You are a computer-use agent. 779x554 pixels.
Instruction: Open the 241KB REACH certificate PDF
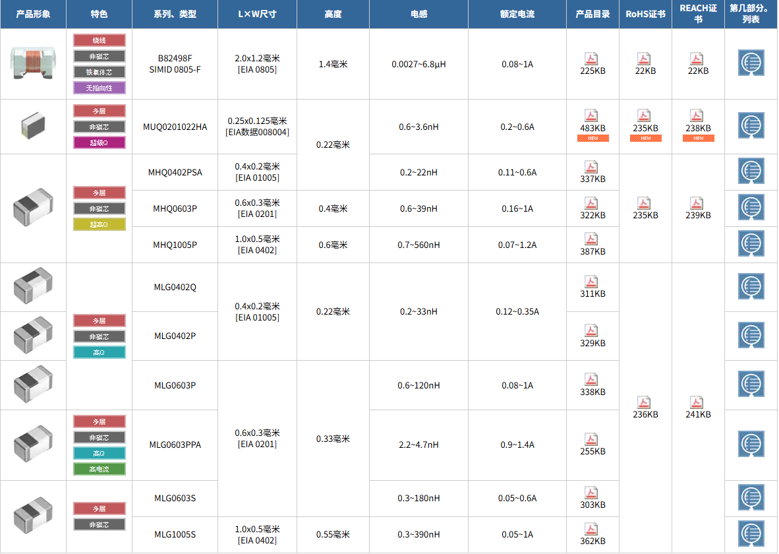pos(697,402)
